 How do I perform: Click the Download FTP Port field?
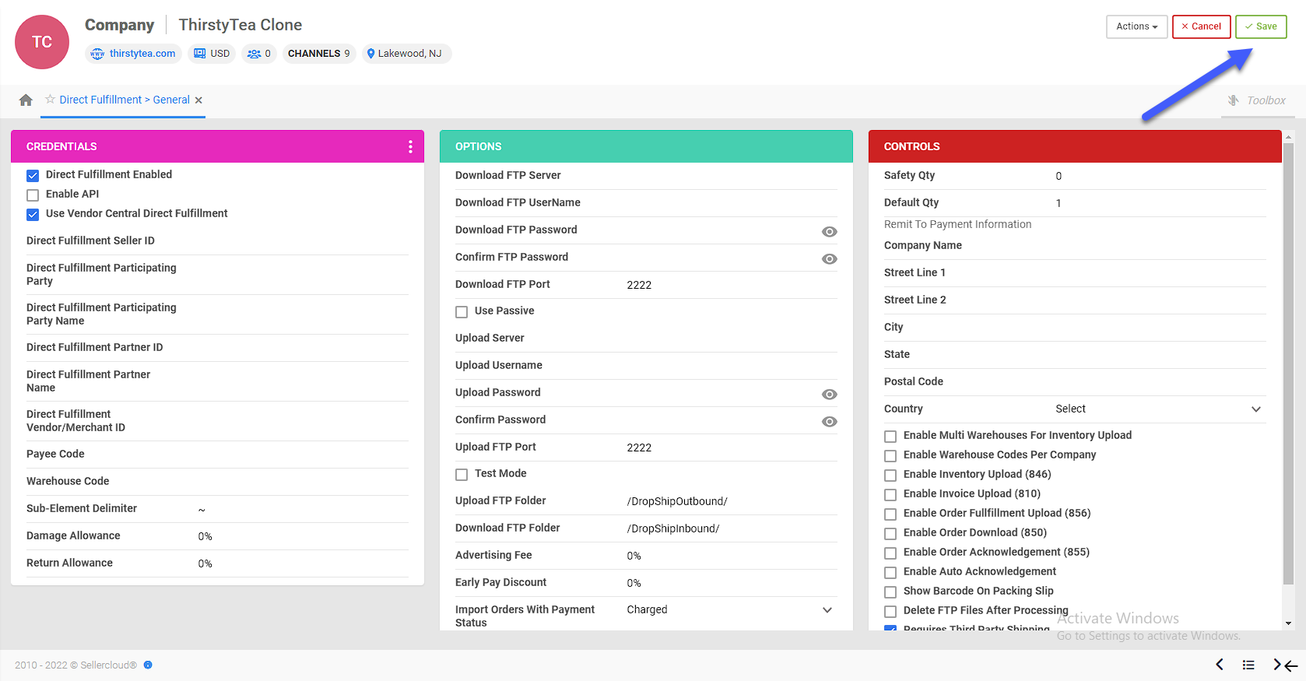(x=731, y=285)
